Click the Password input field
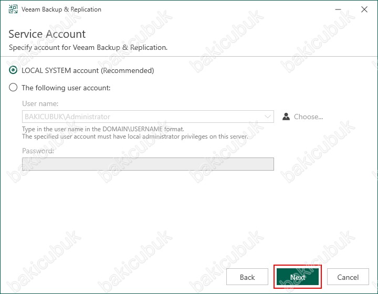378x294 pixels. 148,164
